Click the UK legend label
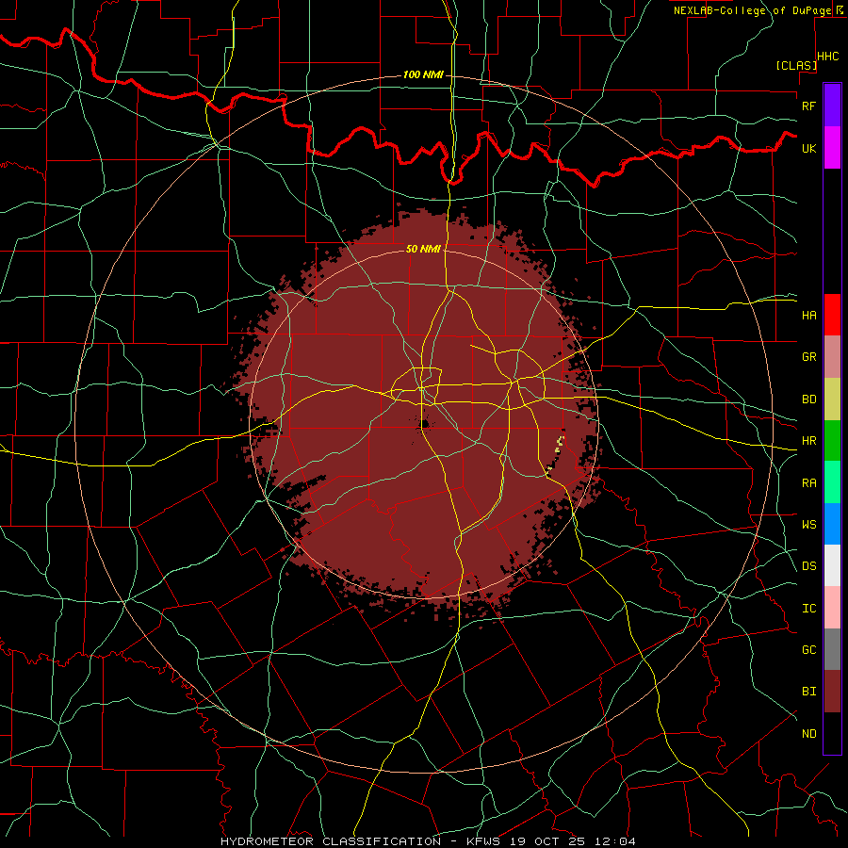This screenshot has width=848, height=848. coord(808,148)
